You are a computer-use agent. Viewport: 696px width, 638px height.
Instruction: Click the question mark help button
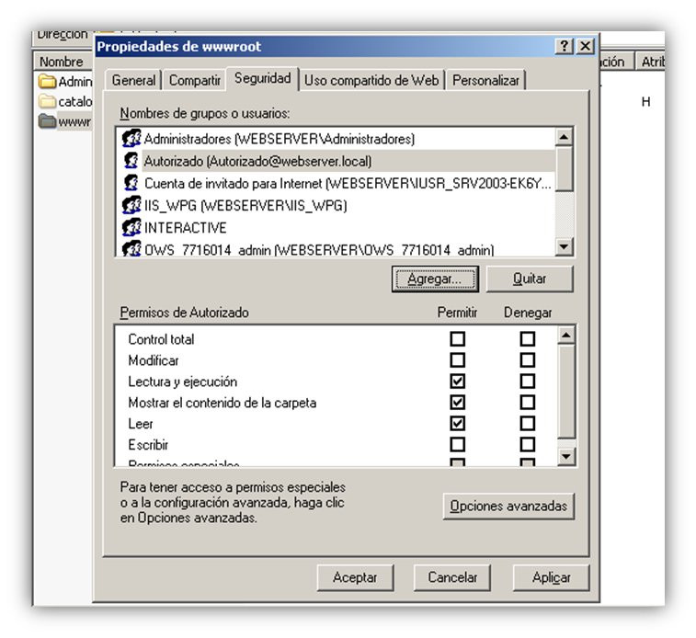[x=565, y=46]
